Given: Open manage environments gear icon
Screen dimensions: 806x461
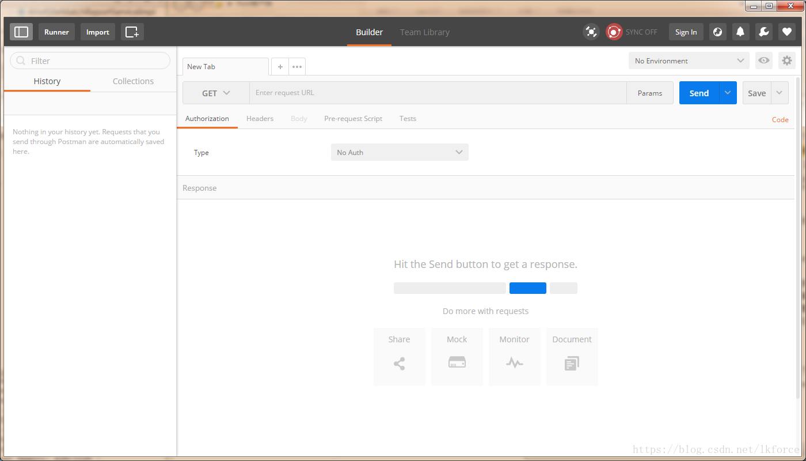Looking at the screenshot, I should [x=787, y=61].
